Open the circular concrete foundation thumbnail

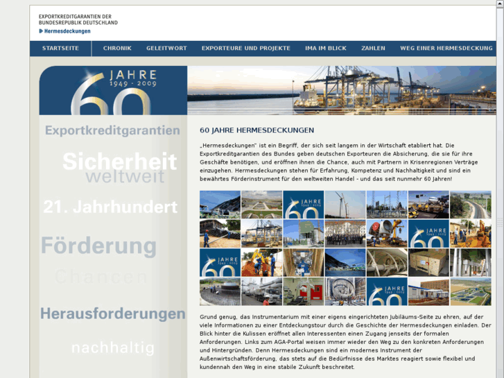coord(220,291)
